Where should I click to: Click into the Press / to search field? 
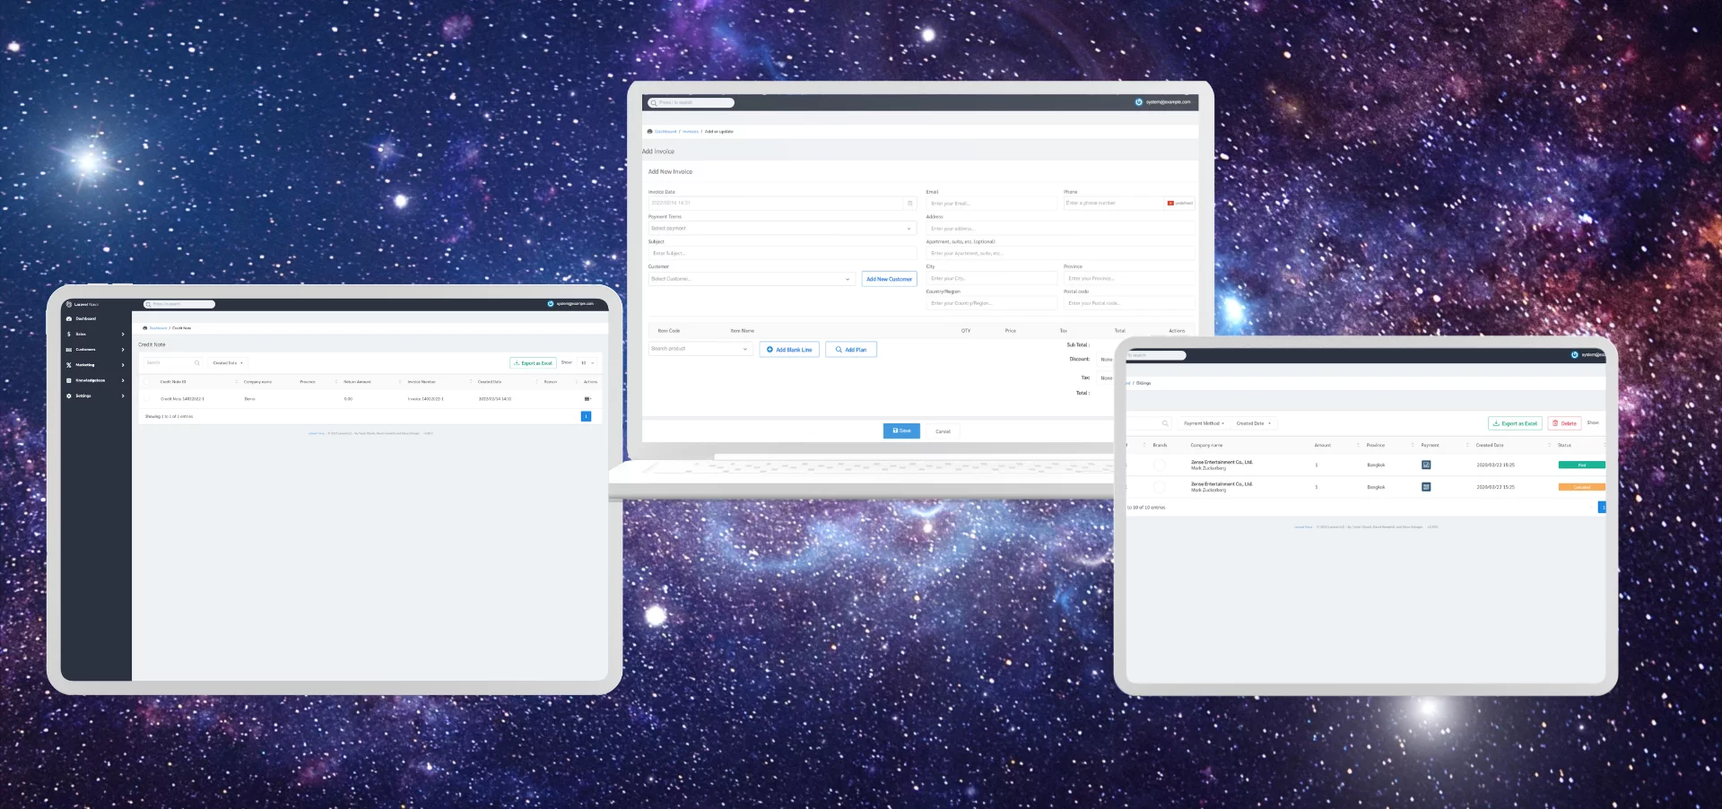pos(691,102)
